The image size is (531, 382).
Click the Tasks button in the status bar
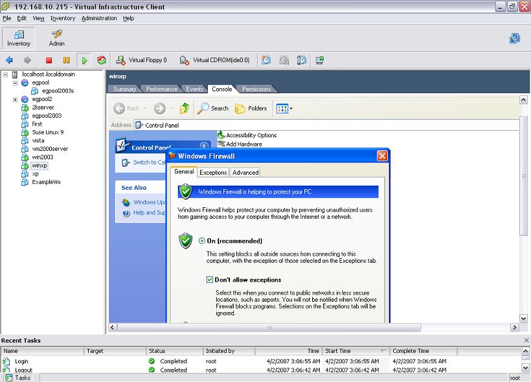point(17,377)
